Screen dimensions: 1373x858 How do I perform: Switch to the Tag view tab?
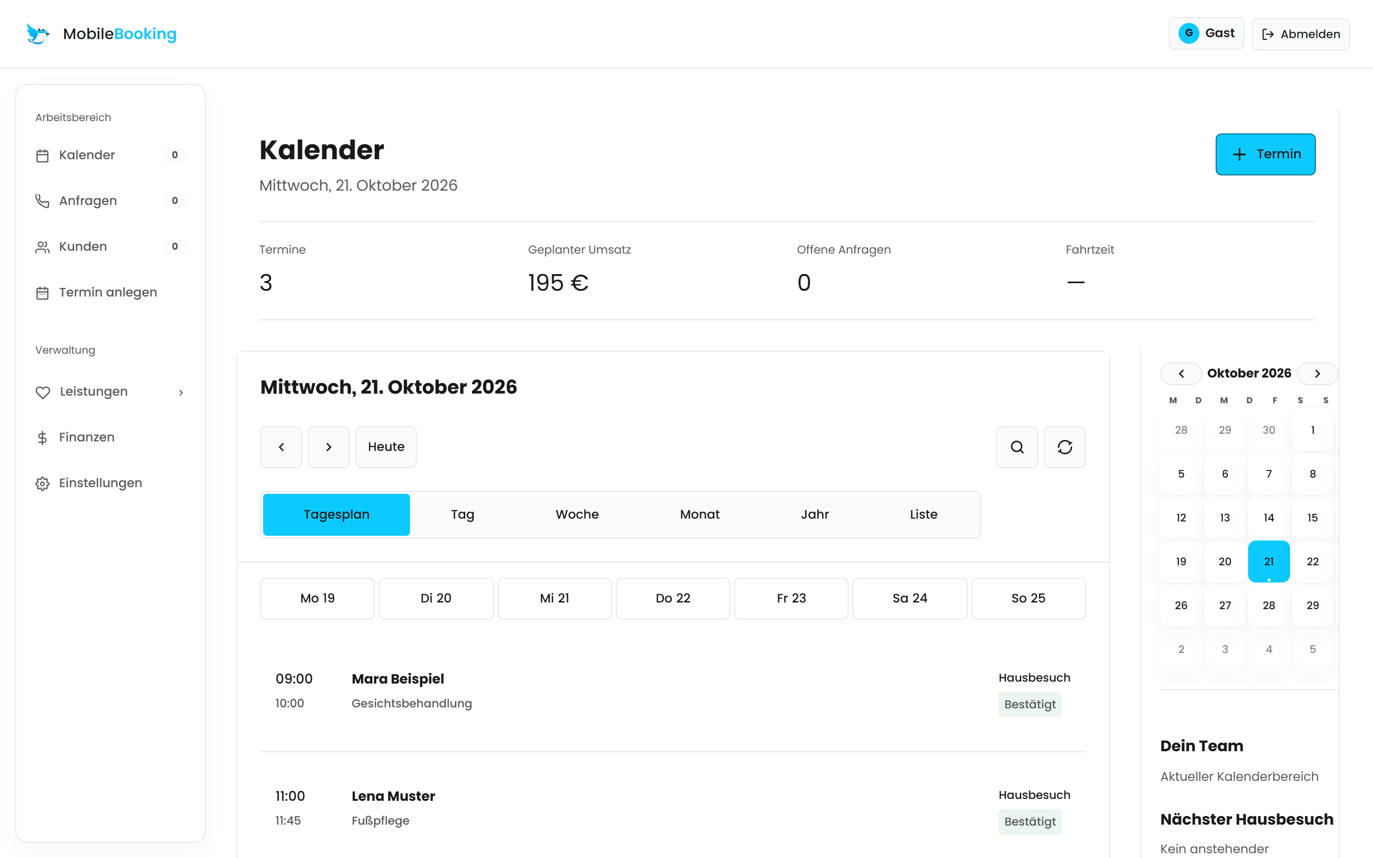click(x=462, y=515)
